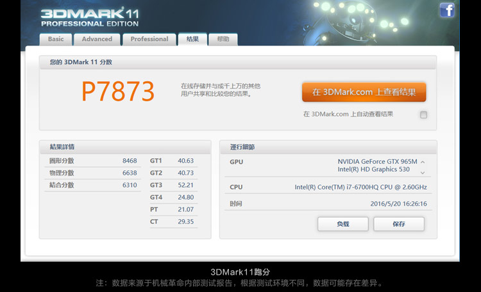Select NVIDIA GeForce GTX 965M entry
The width and height of the screenshot is (481, 292).
coord(377,161)
